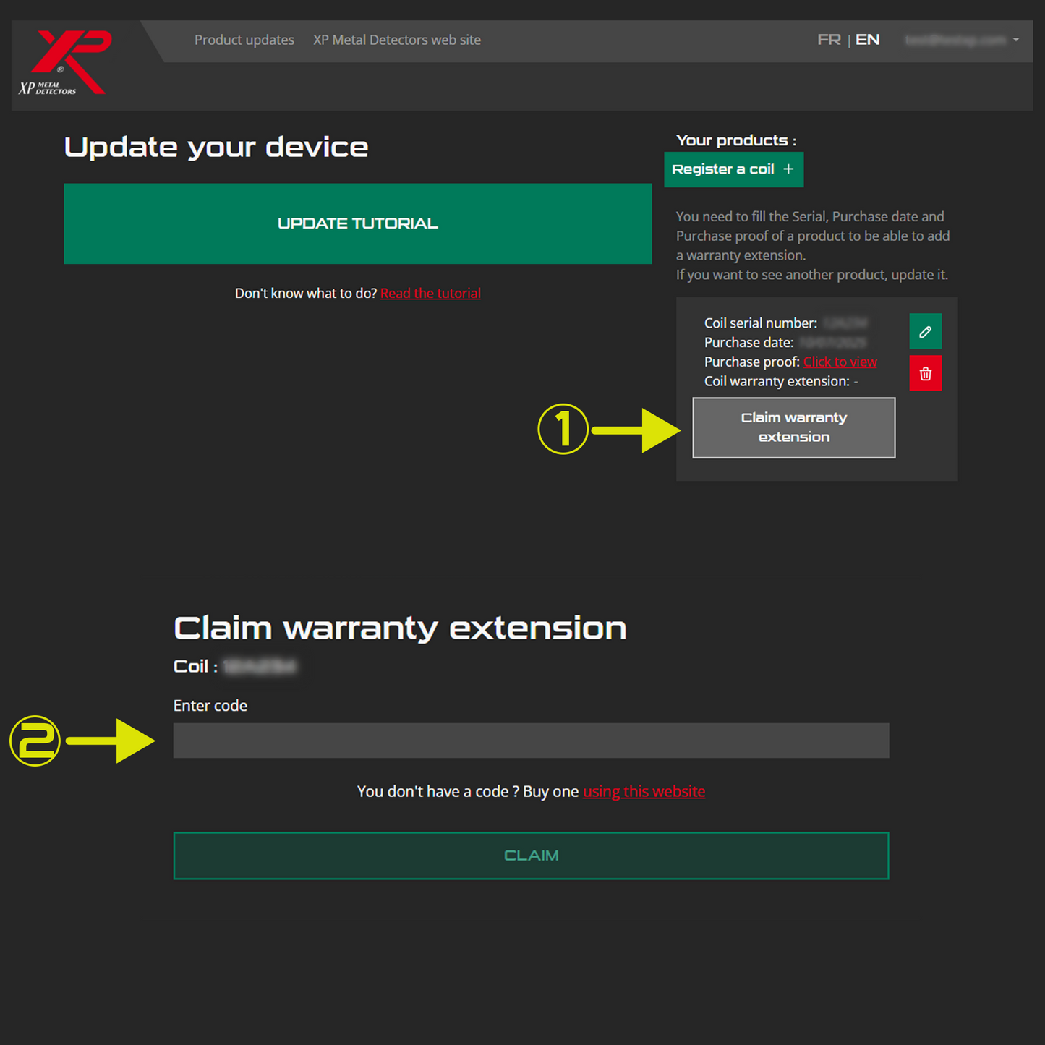This screenshot has height=1045, width=1045.
Task: Click the UPDATE TUTORIAL button
Action: pos(357,223)
